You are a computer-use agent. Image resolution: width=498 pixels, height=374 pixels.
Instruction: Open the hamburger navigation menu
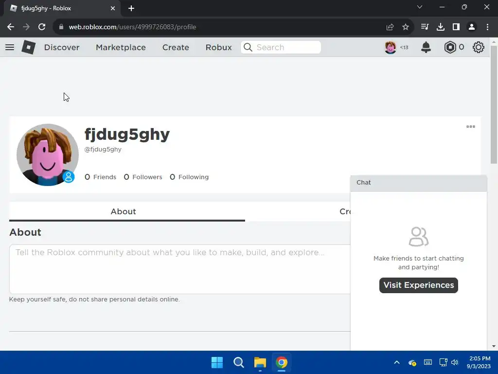coord(10,47)
